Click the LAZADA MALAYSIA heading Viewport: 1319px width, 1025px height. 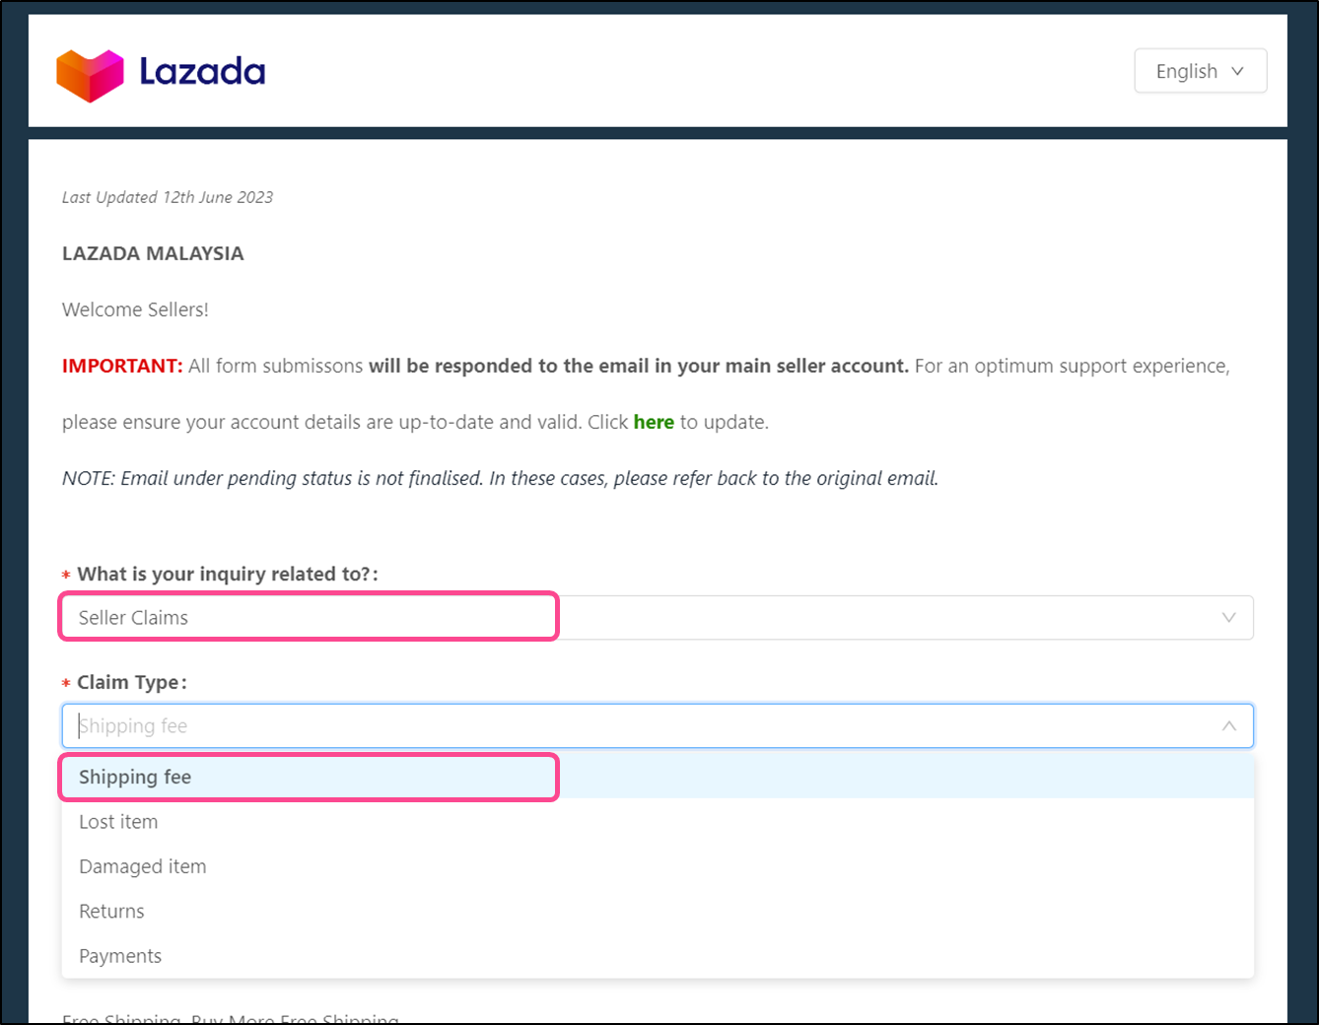click(x=153, y=253)
